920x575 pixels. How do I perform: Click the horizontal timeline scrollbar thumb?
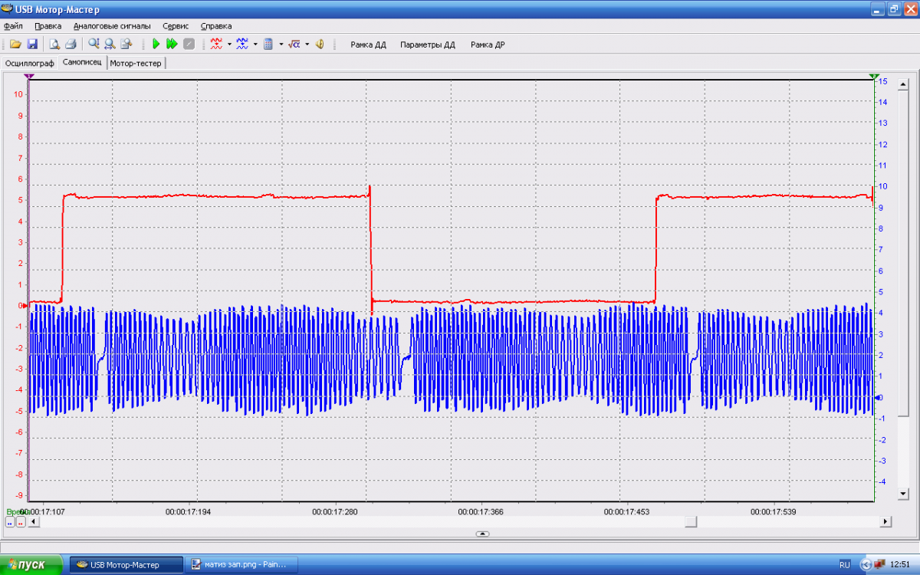pos(691,521)
